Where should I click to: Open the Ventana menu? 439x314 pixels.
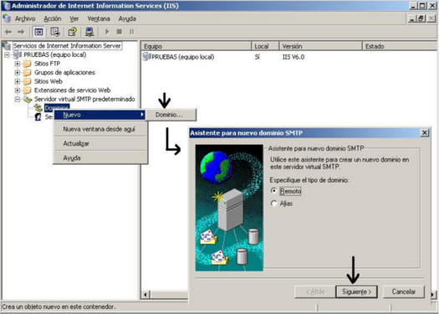pyautogui.click(x=99, y=18)
